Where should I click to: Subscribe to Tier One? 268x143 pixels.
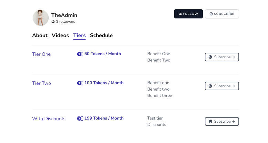coord(222,57)
